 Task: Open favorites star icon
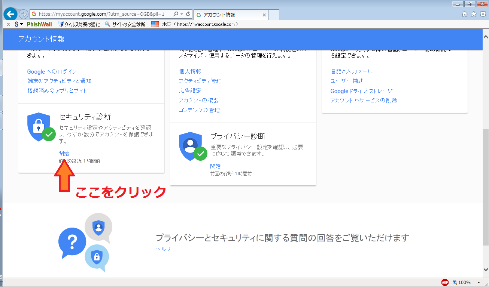[x=474, y=14]
